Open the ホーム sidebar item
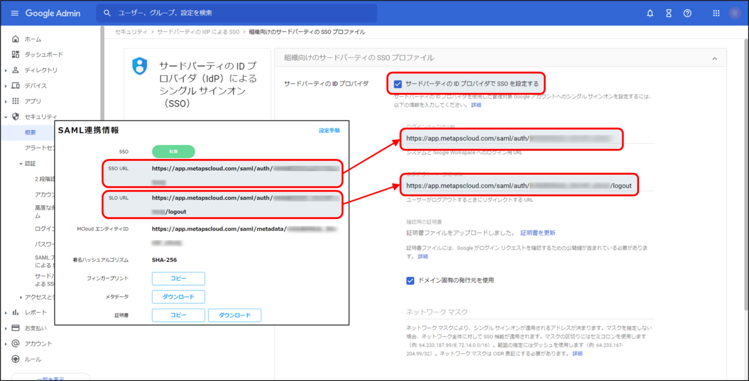The width and height of the screenshot is (749, 381). [33, 39]
